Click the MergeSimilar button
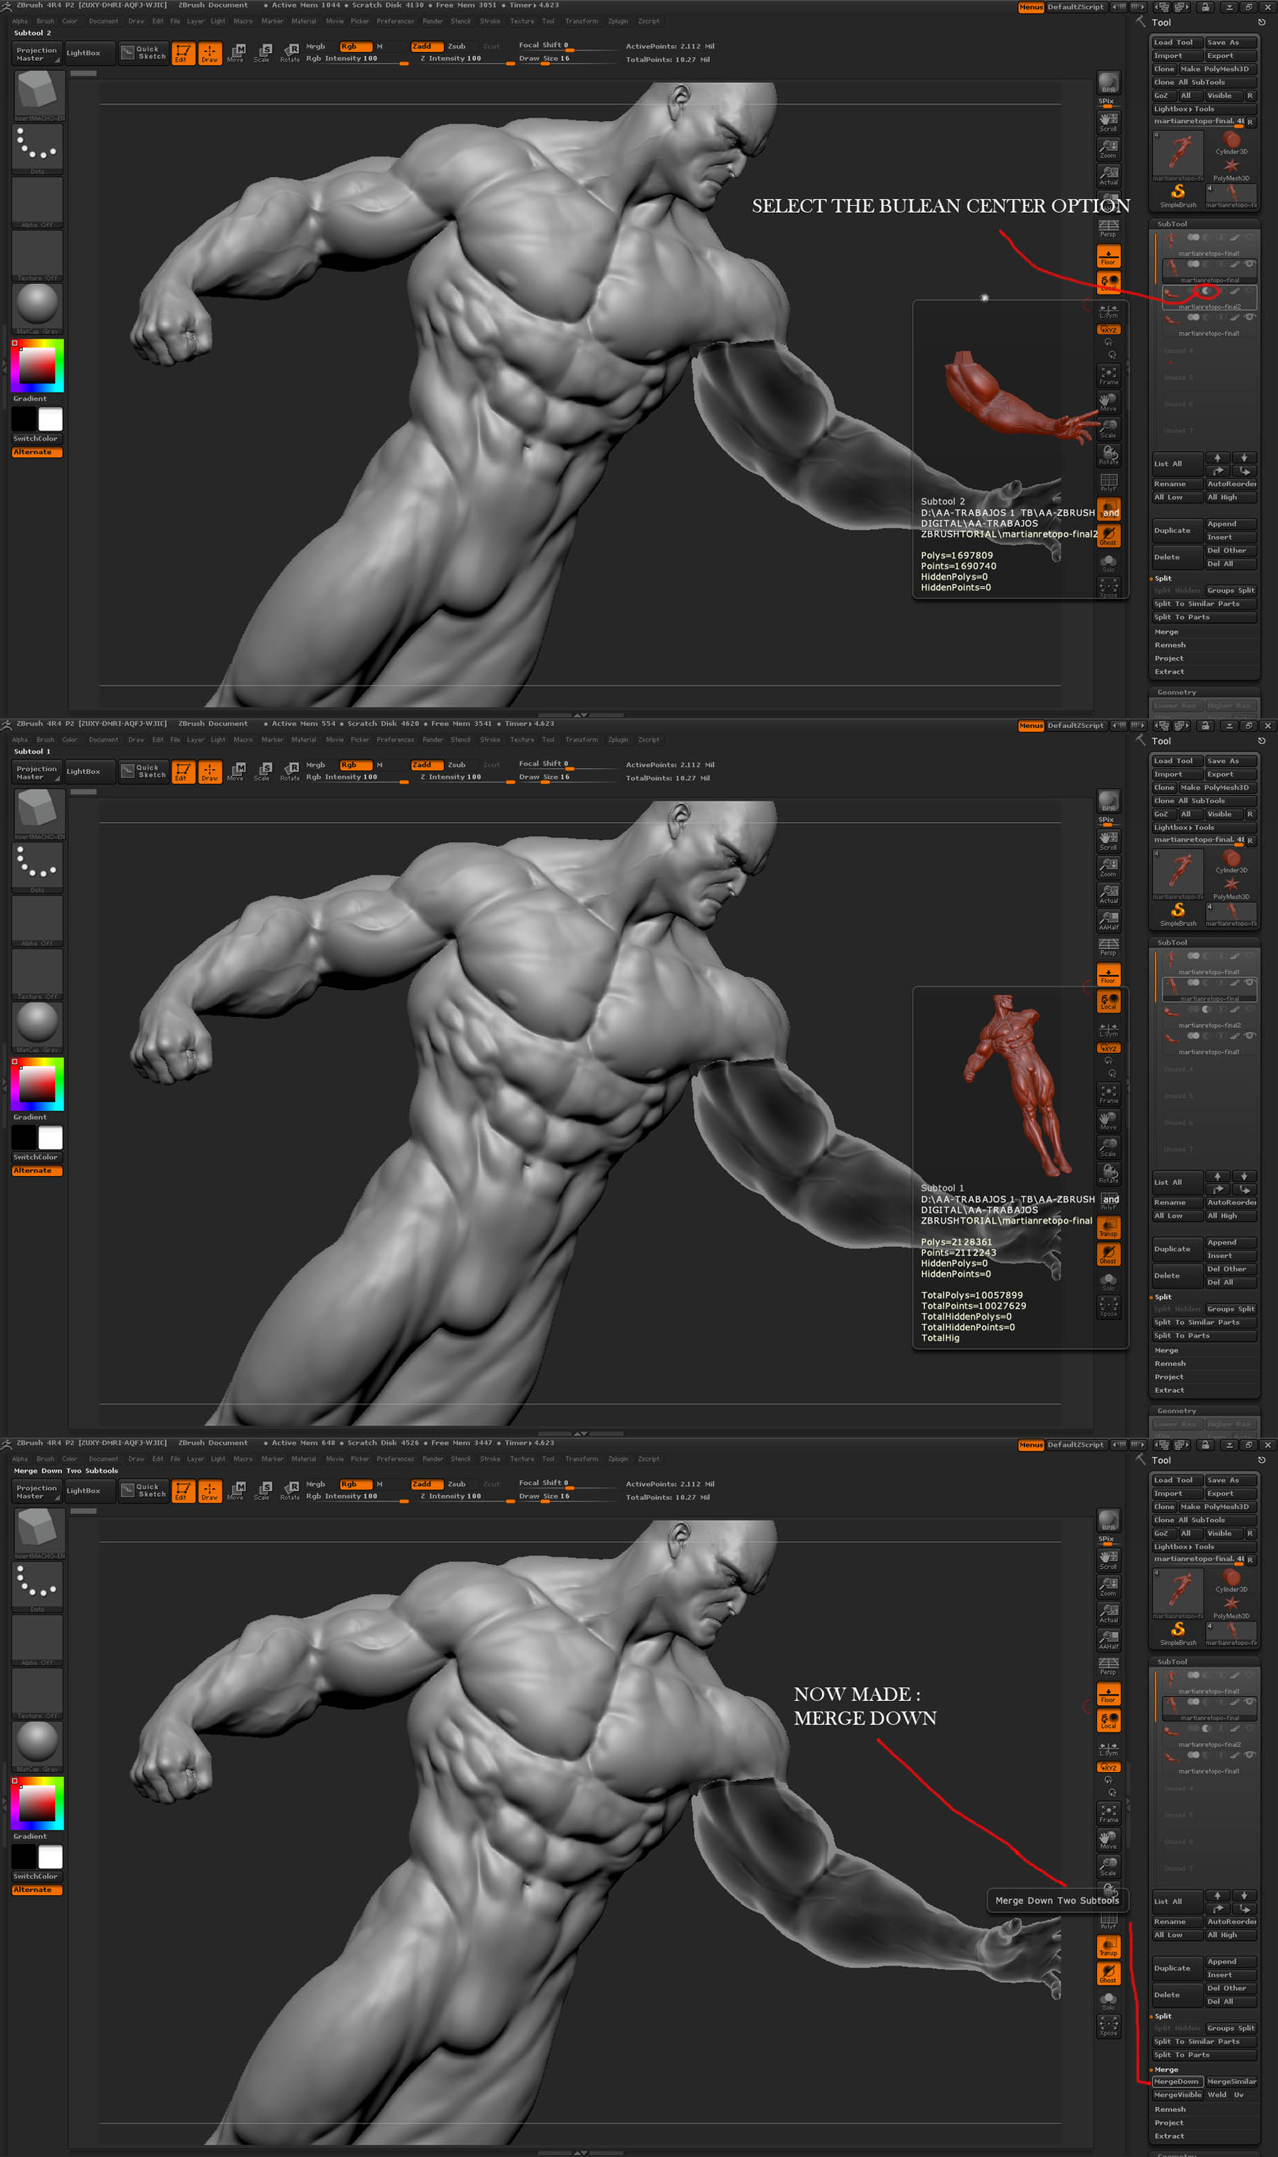This screenshot has height=2157, width=1278. [x=1232, y=2082]
